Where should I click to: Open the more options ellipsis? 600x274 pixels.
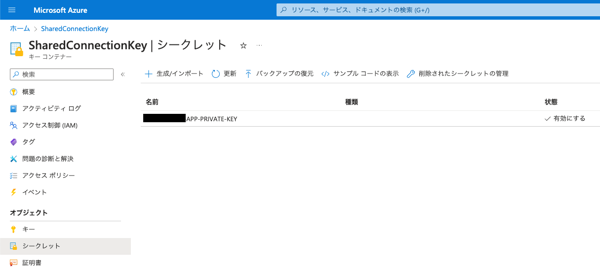coord(259,45)
